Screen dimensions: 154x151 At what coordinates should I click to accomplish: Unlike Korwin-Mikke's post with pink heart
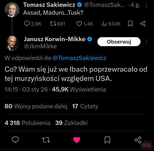(77, 140)
